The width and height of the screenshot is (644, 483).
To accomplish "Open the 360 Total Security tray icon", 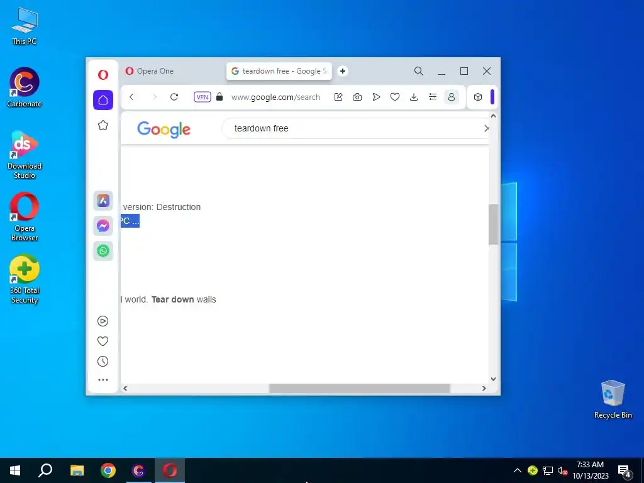I will 533,470.
